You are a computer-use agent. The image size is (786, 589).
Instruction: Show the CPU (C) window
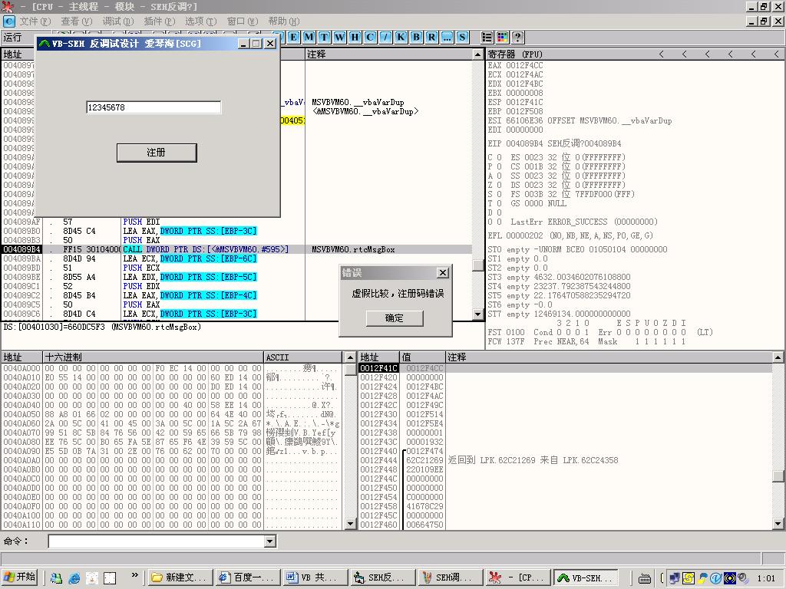[371, 37]
